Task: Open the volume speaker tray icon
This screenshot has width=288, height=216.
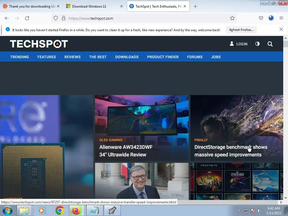Action: (260, 211)
